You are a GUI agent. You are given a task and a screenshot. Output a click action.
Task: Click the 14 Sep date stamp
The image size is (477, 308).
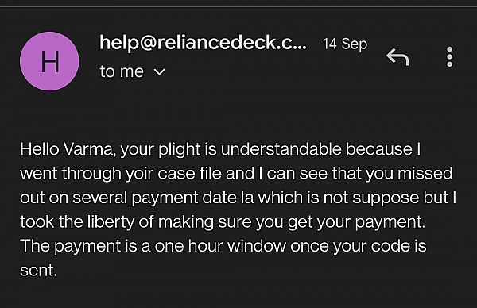(345, 44)
